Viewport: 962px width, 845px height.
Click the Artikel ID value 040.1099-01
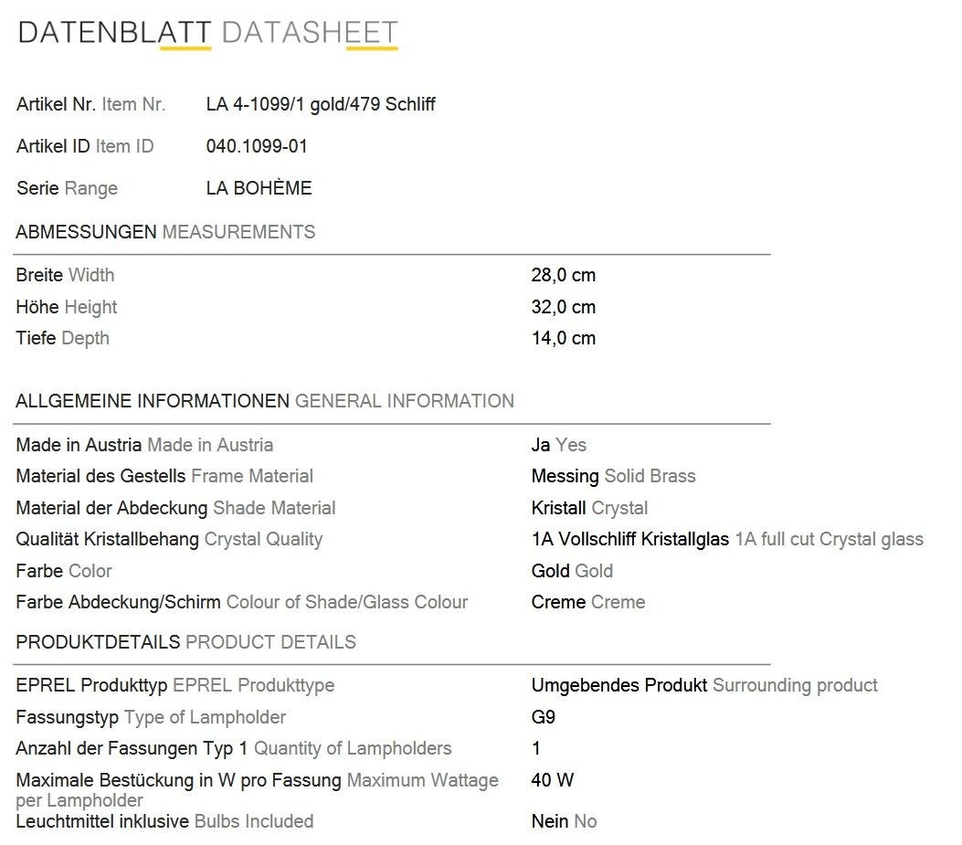point(257,146)
